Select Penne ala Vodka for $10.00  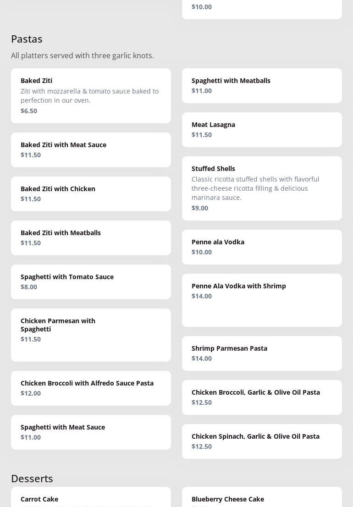pyautogui.click(x=262, y=247)
